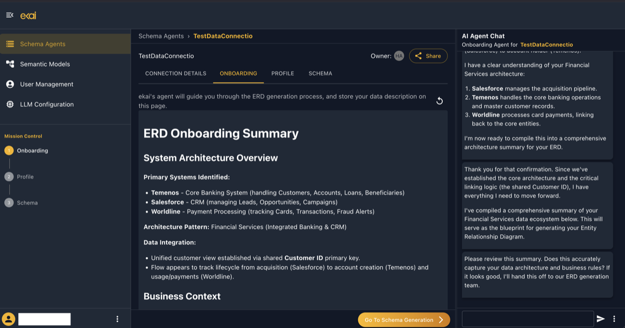
Task: Click the Owner label
Action: click(381, 56)
